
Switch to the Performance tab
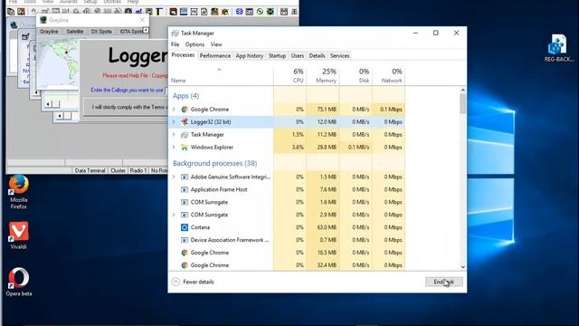(x=215, y=56)
